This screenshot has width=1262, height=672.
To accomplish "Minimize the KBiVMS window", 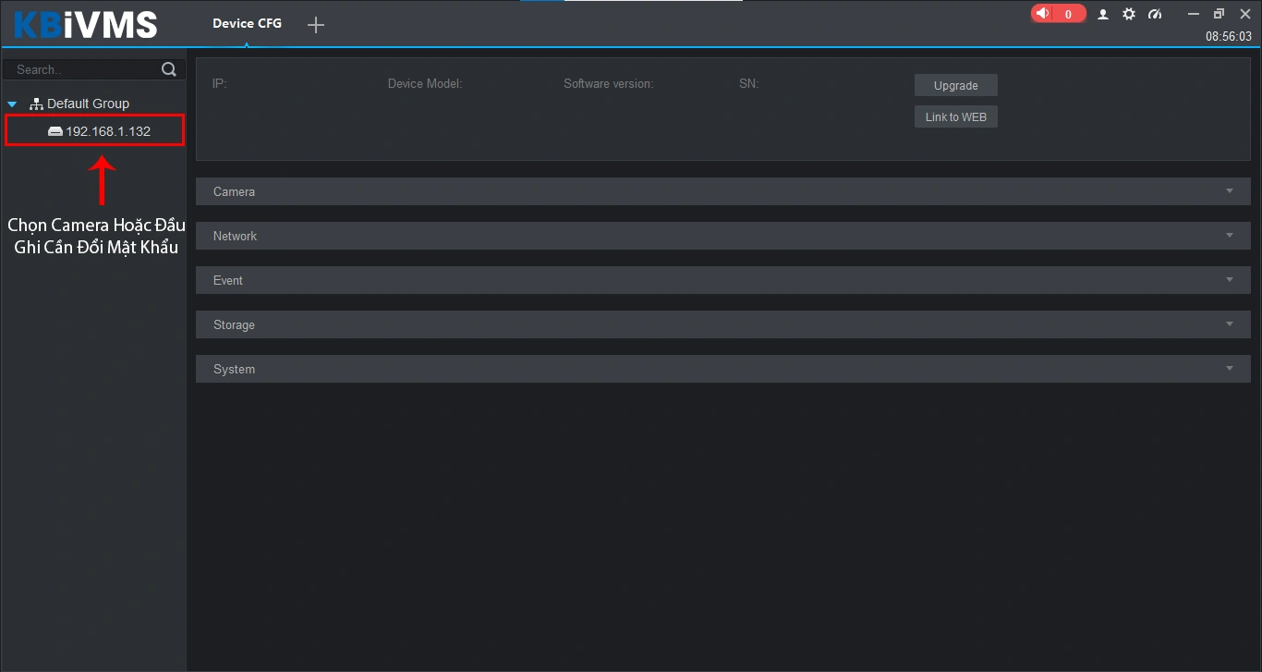I will 1194,14.
